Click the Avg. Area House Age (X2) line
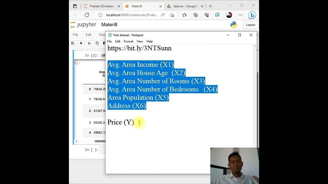 tap(146, 73)
